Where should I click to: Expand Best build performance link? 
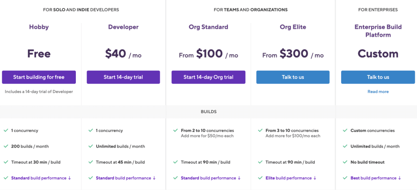[x=376, y=178]
